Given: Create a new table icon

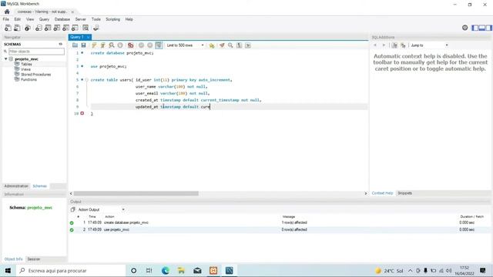Looking at the screenshot, I should [x=48, y=28].
